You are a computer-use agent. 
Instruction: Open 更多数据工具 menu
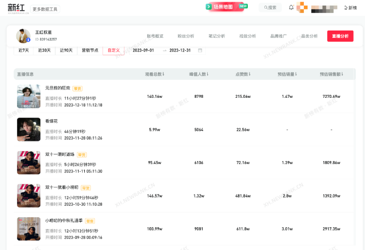(x=45, y=9)
